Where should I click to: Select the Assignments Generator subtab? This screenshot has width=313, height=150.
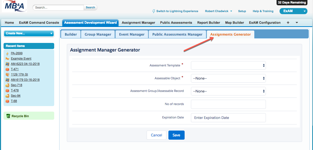coord(230,34)
